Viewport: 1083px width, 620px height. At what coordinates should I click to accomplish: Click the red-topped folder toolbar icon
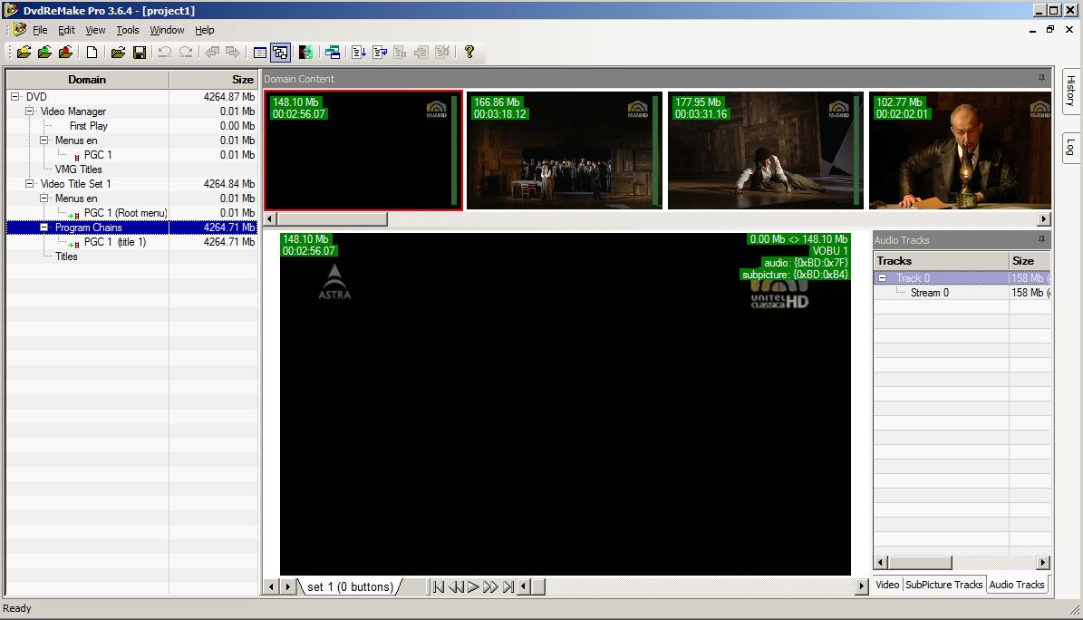click(66, 53)
